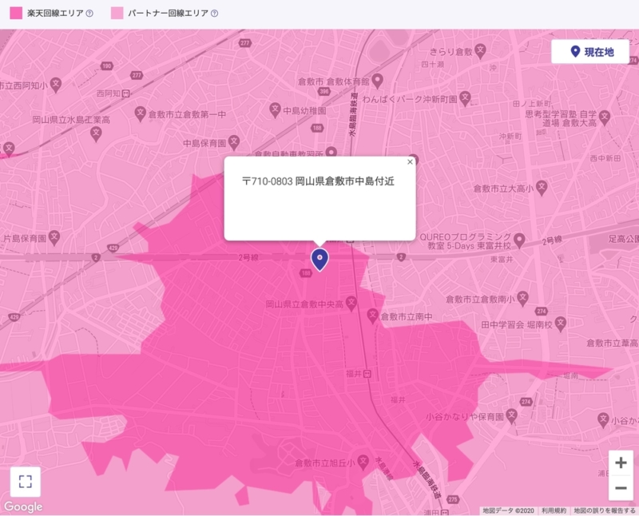Open help icon next to 楽天回線エリア
Viewport: 639px width, 516px height.
(89, 14)
